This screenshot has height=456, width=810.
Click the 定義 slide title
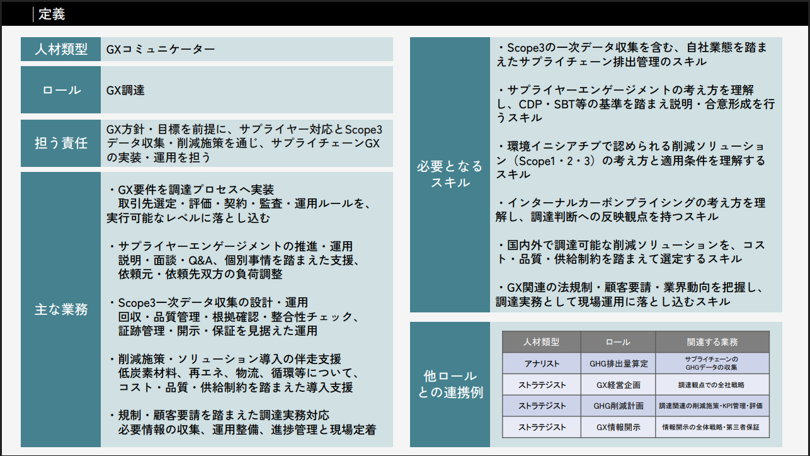point(52,14)
